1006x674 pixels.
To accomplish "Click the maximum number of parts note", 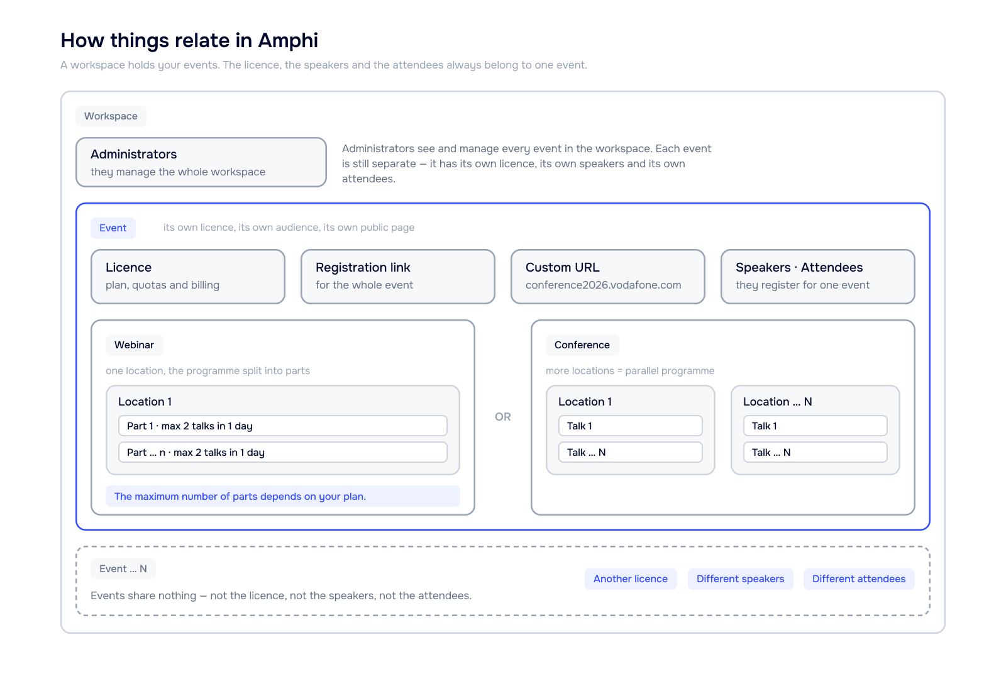I will click(283, 496).
